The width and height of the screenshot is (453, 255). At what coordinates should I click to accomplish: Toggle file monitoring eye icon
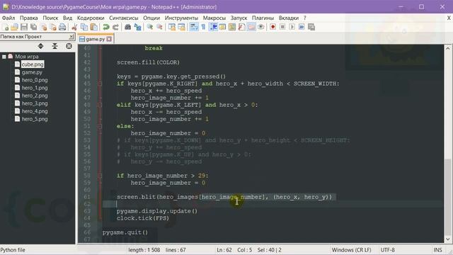(261, 27)
